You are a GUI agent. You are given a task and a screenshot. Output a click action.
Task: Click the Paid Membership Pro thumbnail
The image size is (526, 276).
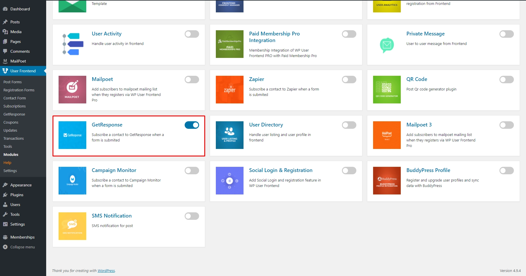(x=229, y=44)
